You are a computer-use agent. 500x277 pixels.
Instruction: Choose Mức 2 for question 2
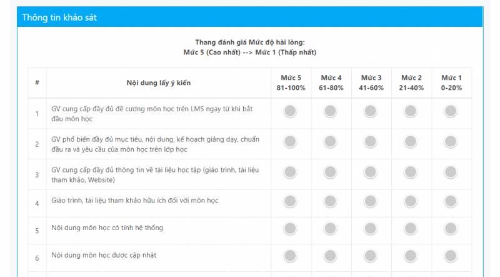[410, 142]
